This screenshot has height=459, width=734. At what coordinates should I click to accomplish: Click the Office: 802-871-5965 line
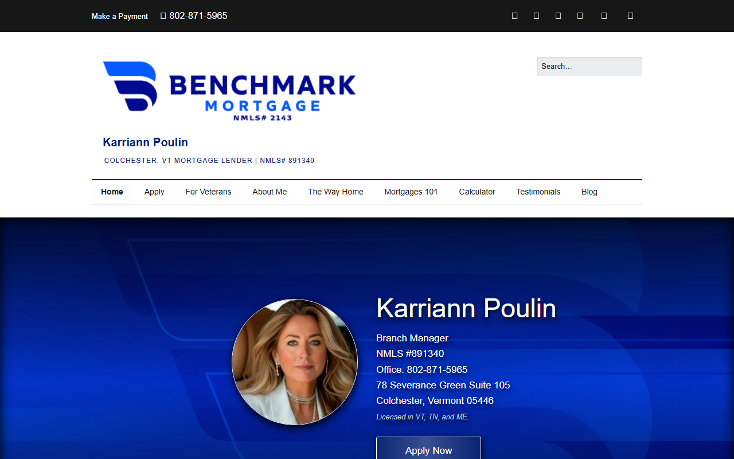(x=422, y=369)
